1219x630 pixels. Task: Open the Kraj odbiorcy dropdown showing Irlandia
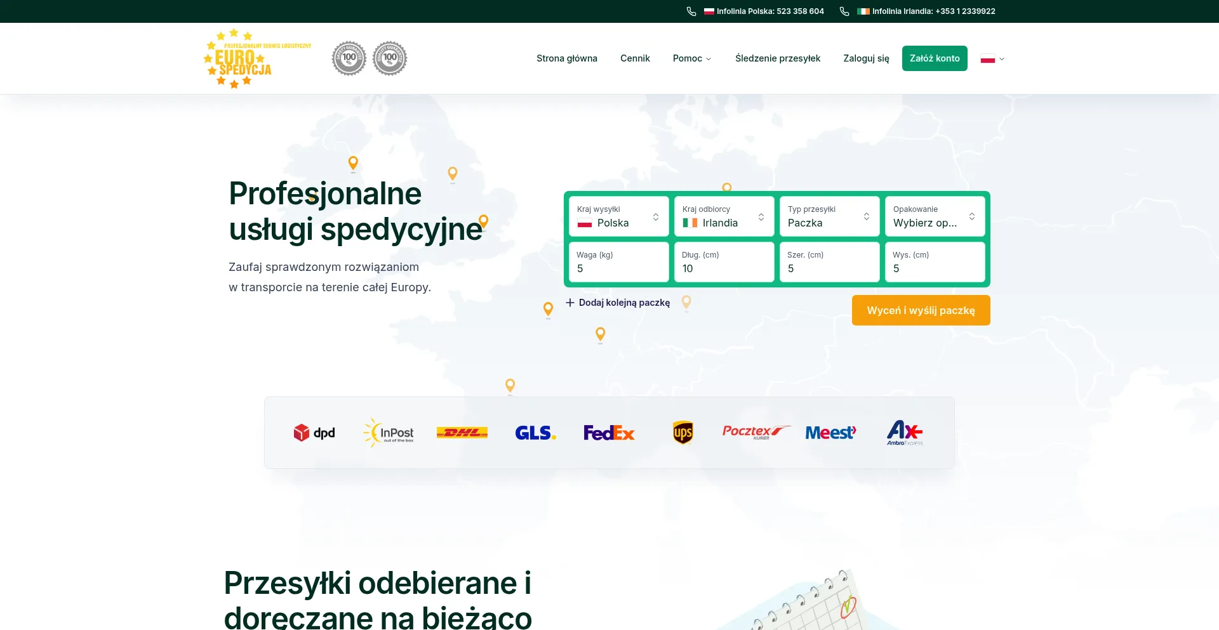pos(724,216)
